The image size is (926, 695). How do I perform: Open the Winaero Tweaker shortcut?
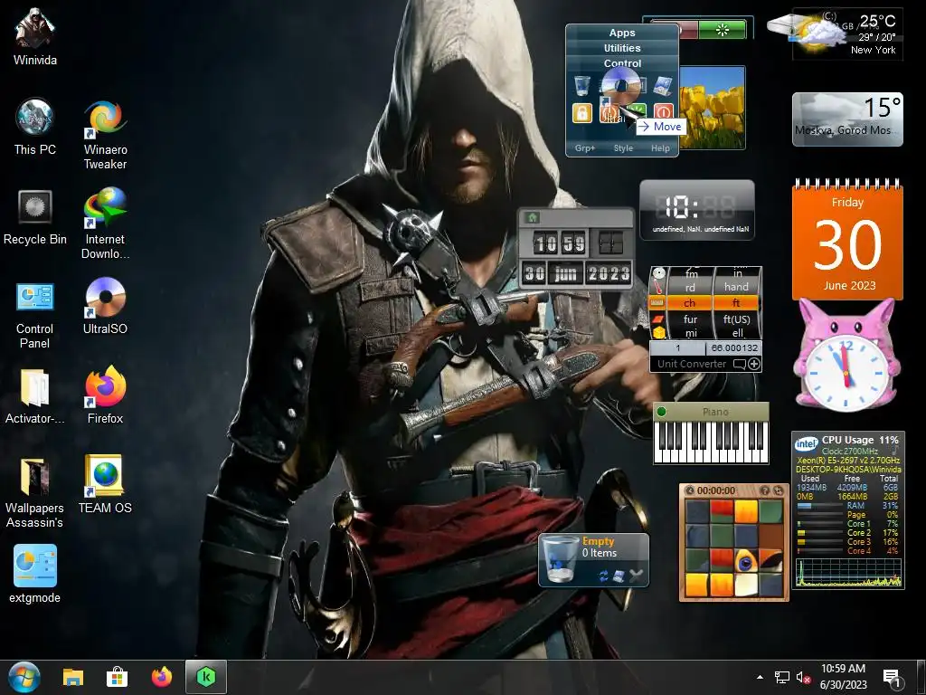pyautogui.click(x=105, y=134)
